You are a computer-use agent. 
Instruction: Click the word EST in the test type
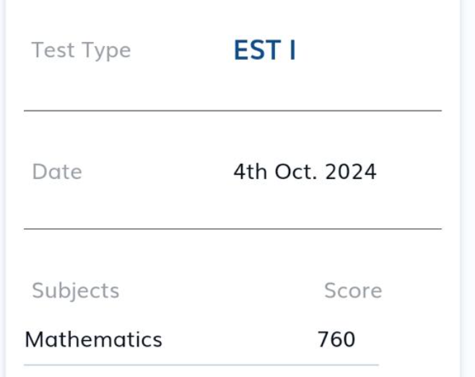[x=257, y=51]
